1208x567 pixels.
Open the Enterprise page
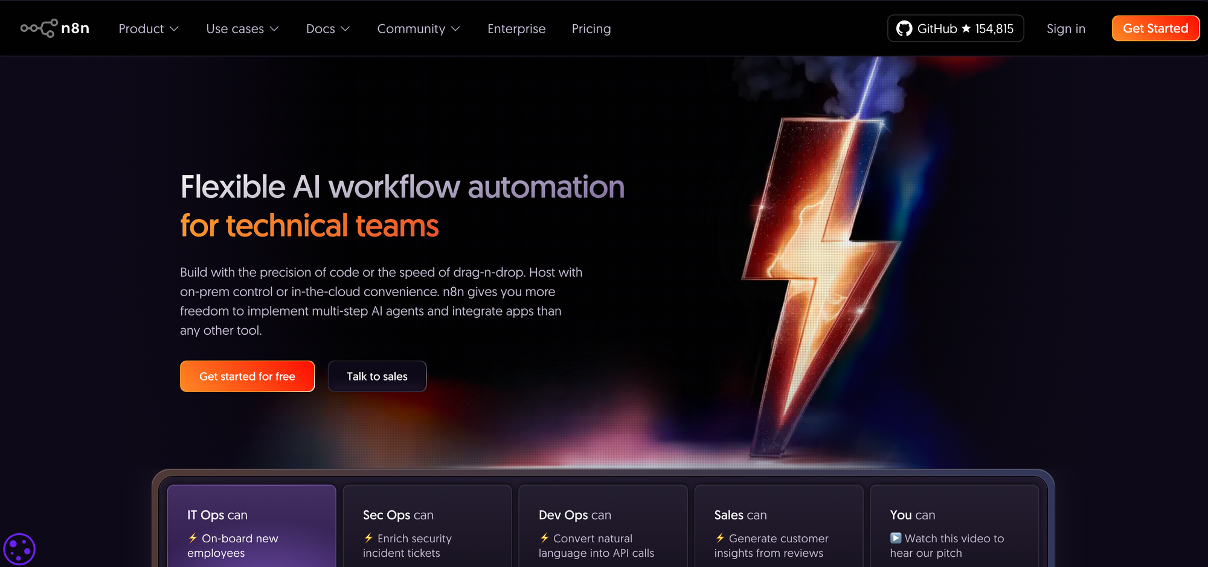point(516,28)
